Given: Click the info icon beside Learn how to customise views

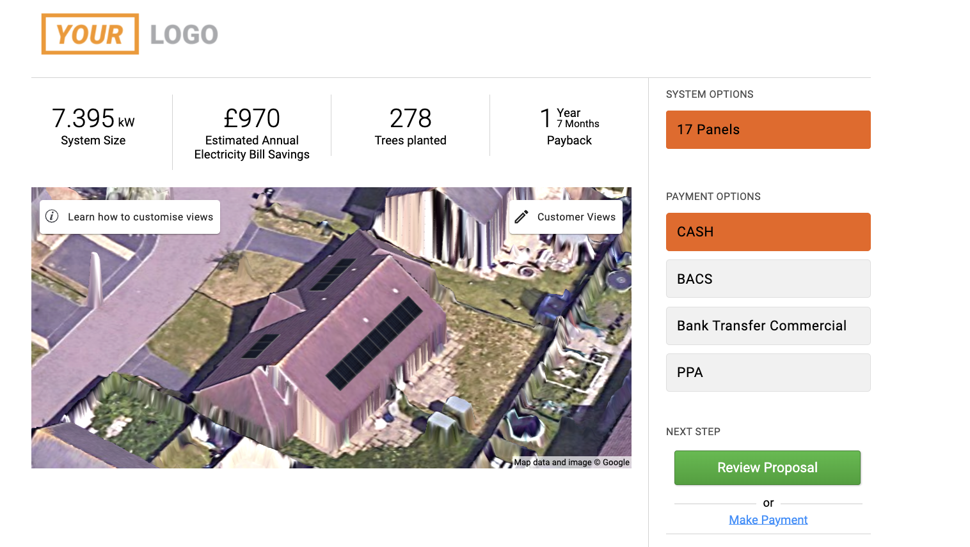Looking at the screenshot, I should tap(52, 217).
